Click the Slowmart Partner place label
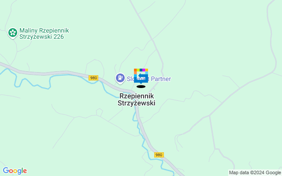The width and height of the screenshot is (282, 176). point(149,79)
